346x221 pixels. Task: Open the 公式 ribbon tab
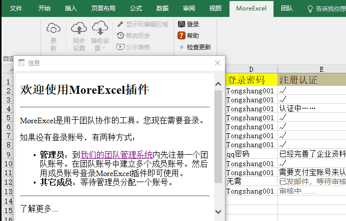135,8
